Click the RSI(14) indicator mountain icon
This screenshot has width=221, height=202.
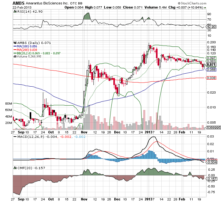point(15,11)
